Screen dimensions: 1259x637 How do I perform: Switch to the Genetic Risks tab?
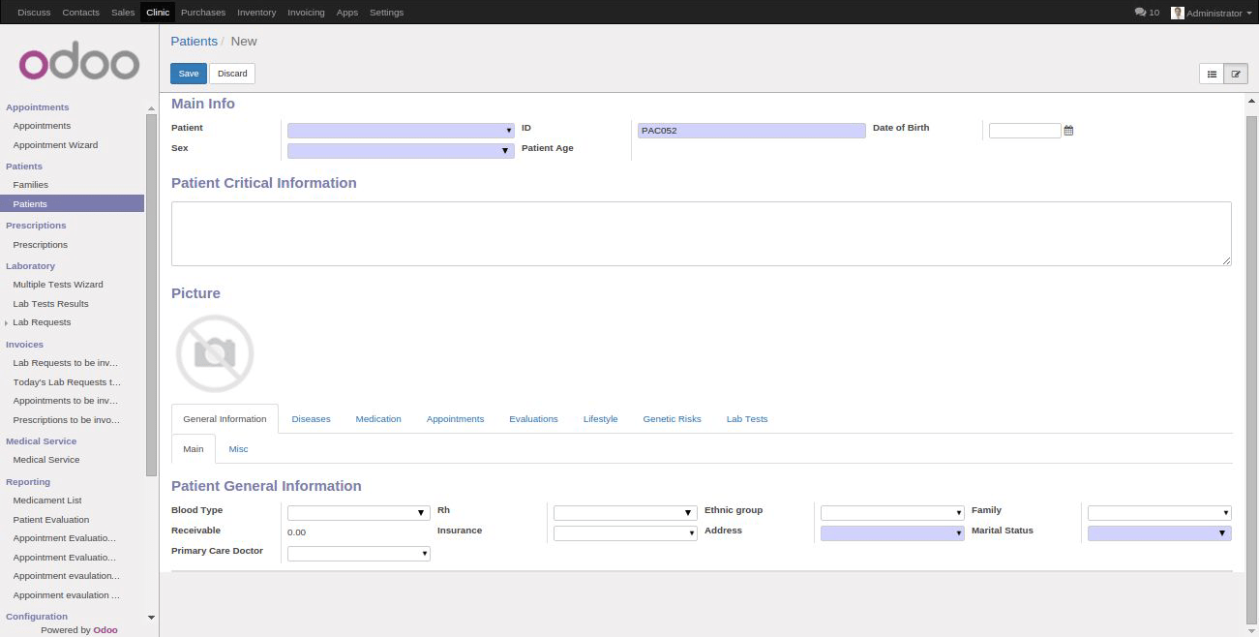pos(672,419)
